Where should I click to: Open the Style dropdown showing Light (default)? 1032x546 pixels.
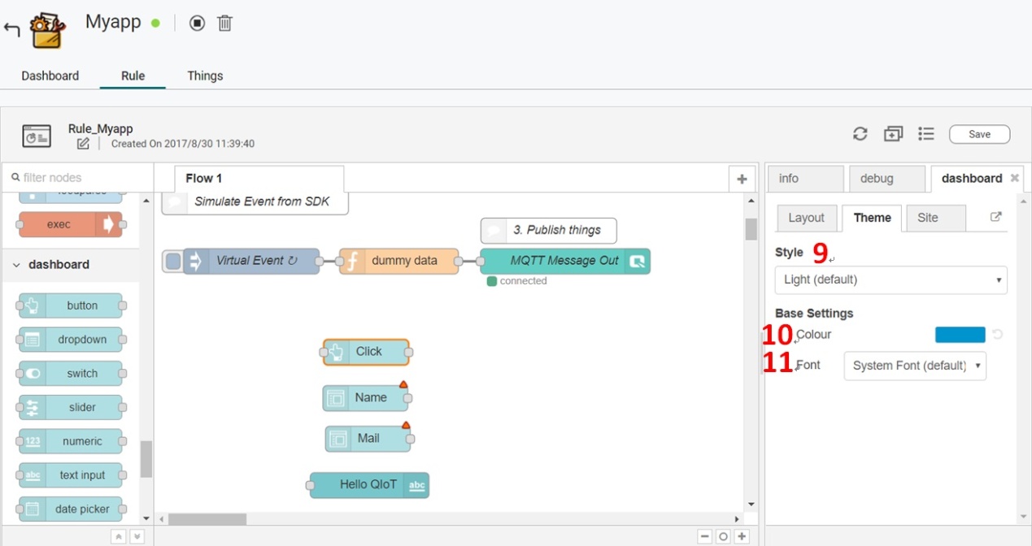[890, 279]
